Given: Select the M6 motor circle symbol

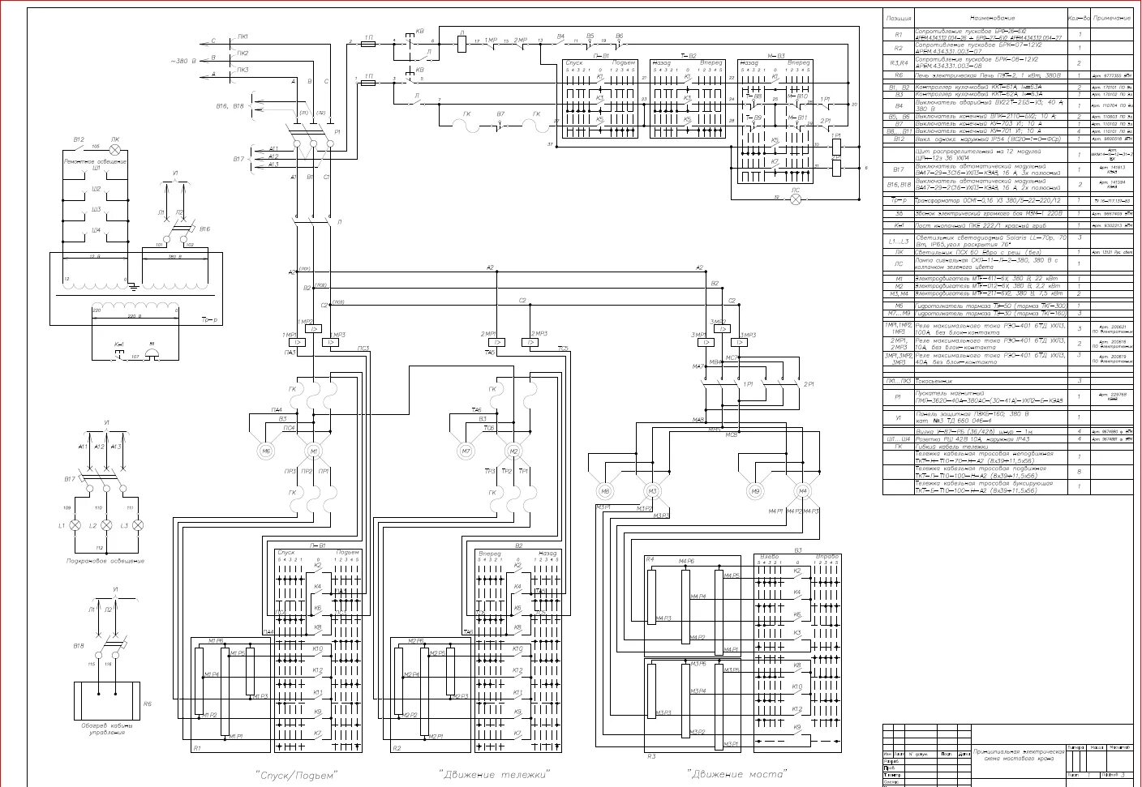Looking at the screenshot, I should (267, 451).
